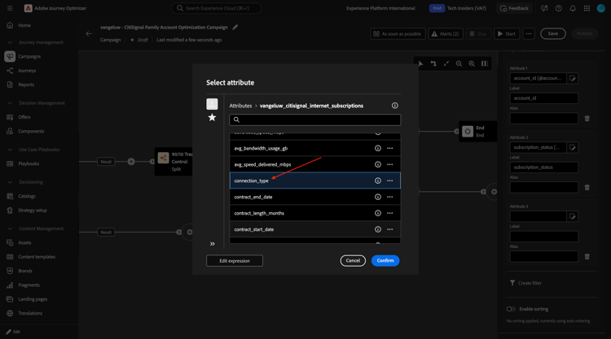The height and width of the screenshot is (339, 611).
Task: Select the contract_end_date attribute row
Action: (314, 197)
